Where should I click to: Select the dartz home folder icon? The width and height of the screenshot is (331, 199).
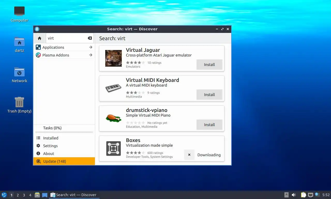coord(19,44)
